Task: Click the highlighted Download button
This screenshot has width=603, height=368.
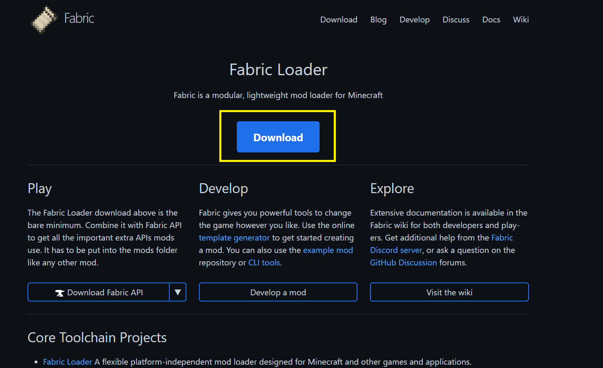Action: coord(278,137)
